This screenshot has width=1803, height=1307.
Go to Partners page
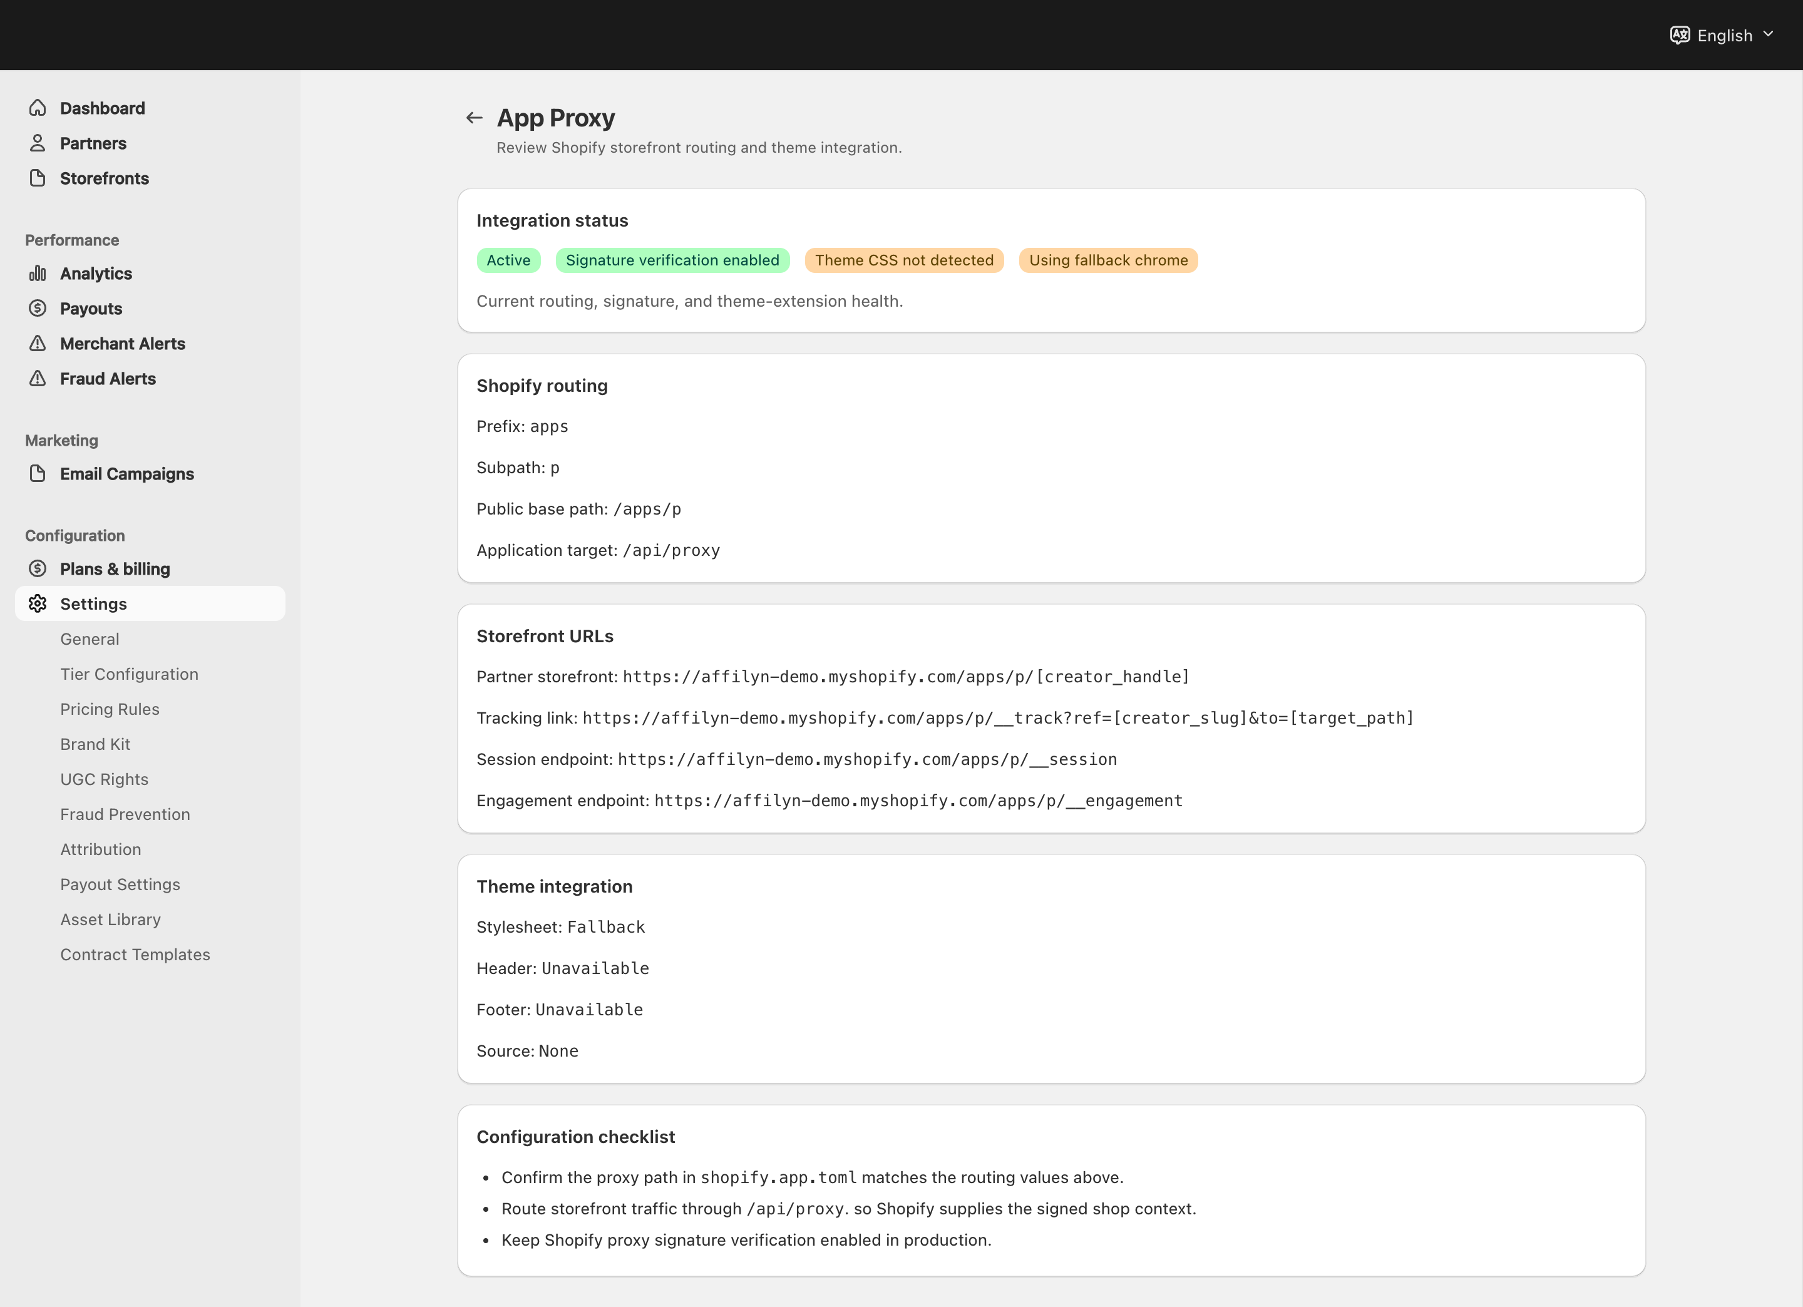(x=150, y=142)
